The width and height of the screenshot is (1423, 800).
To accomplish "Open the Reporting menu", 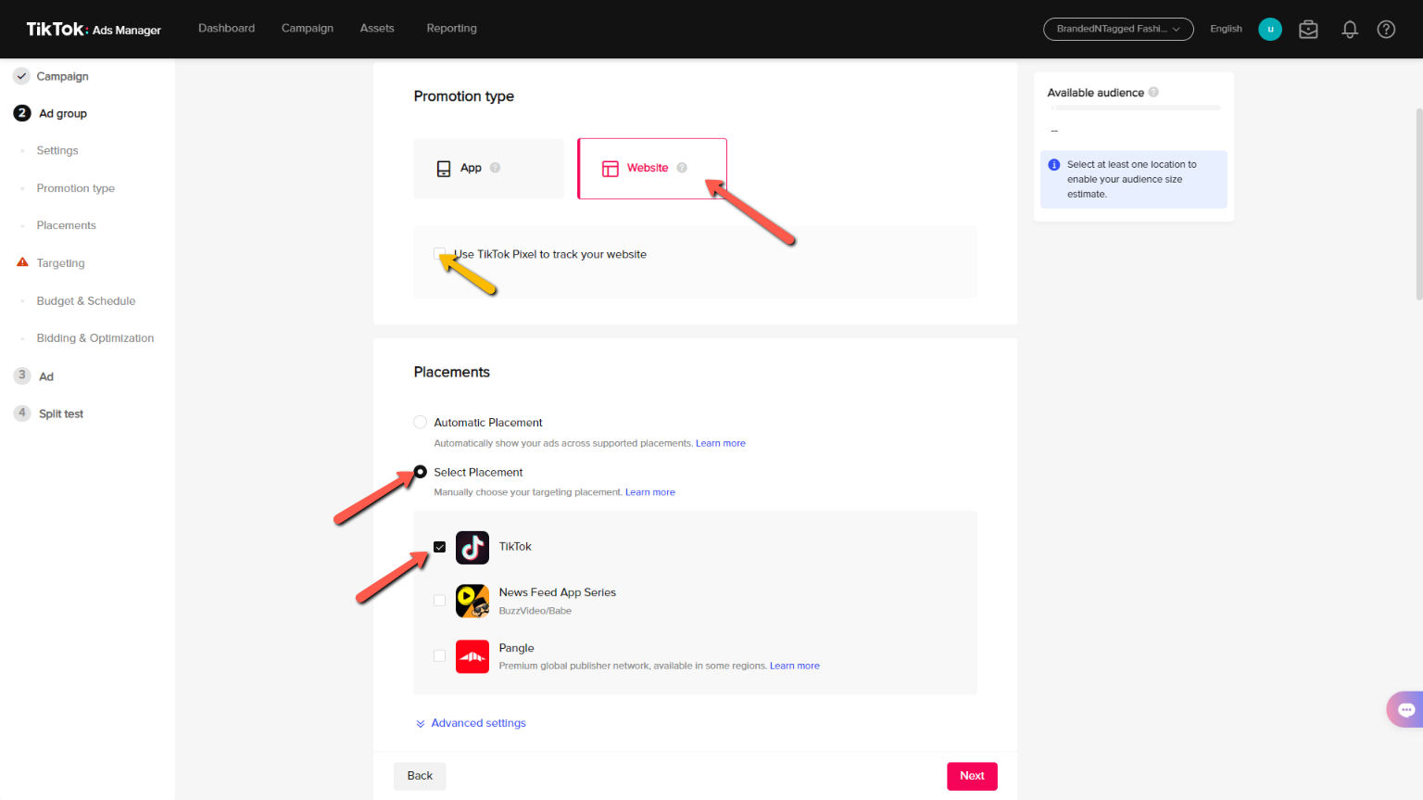I will (451, 29).
